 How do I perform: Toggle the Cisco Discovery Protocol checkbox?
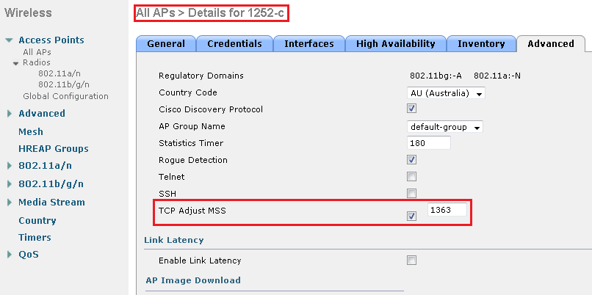412,109
